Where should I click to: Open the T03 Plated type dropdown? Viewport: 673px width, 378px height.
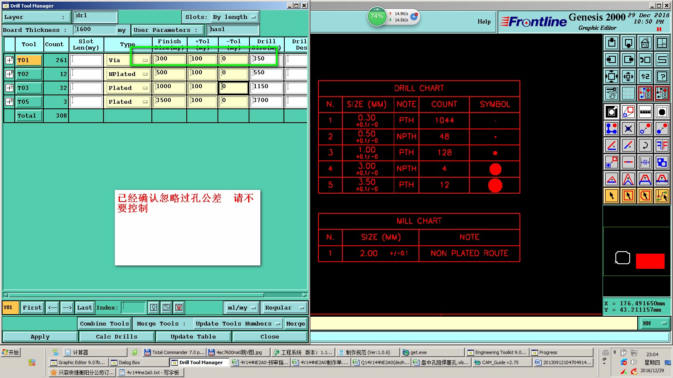click(x=128, y=88)
